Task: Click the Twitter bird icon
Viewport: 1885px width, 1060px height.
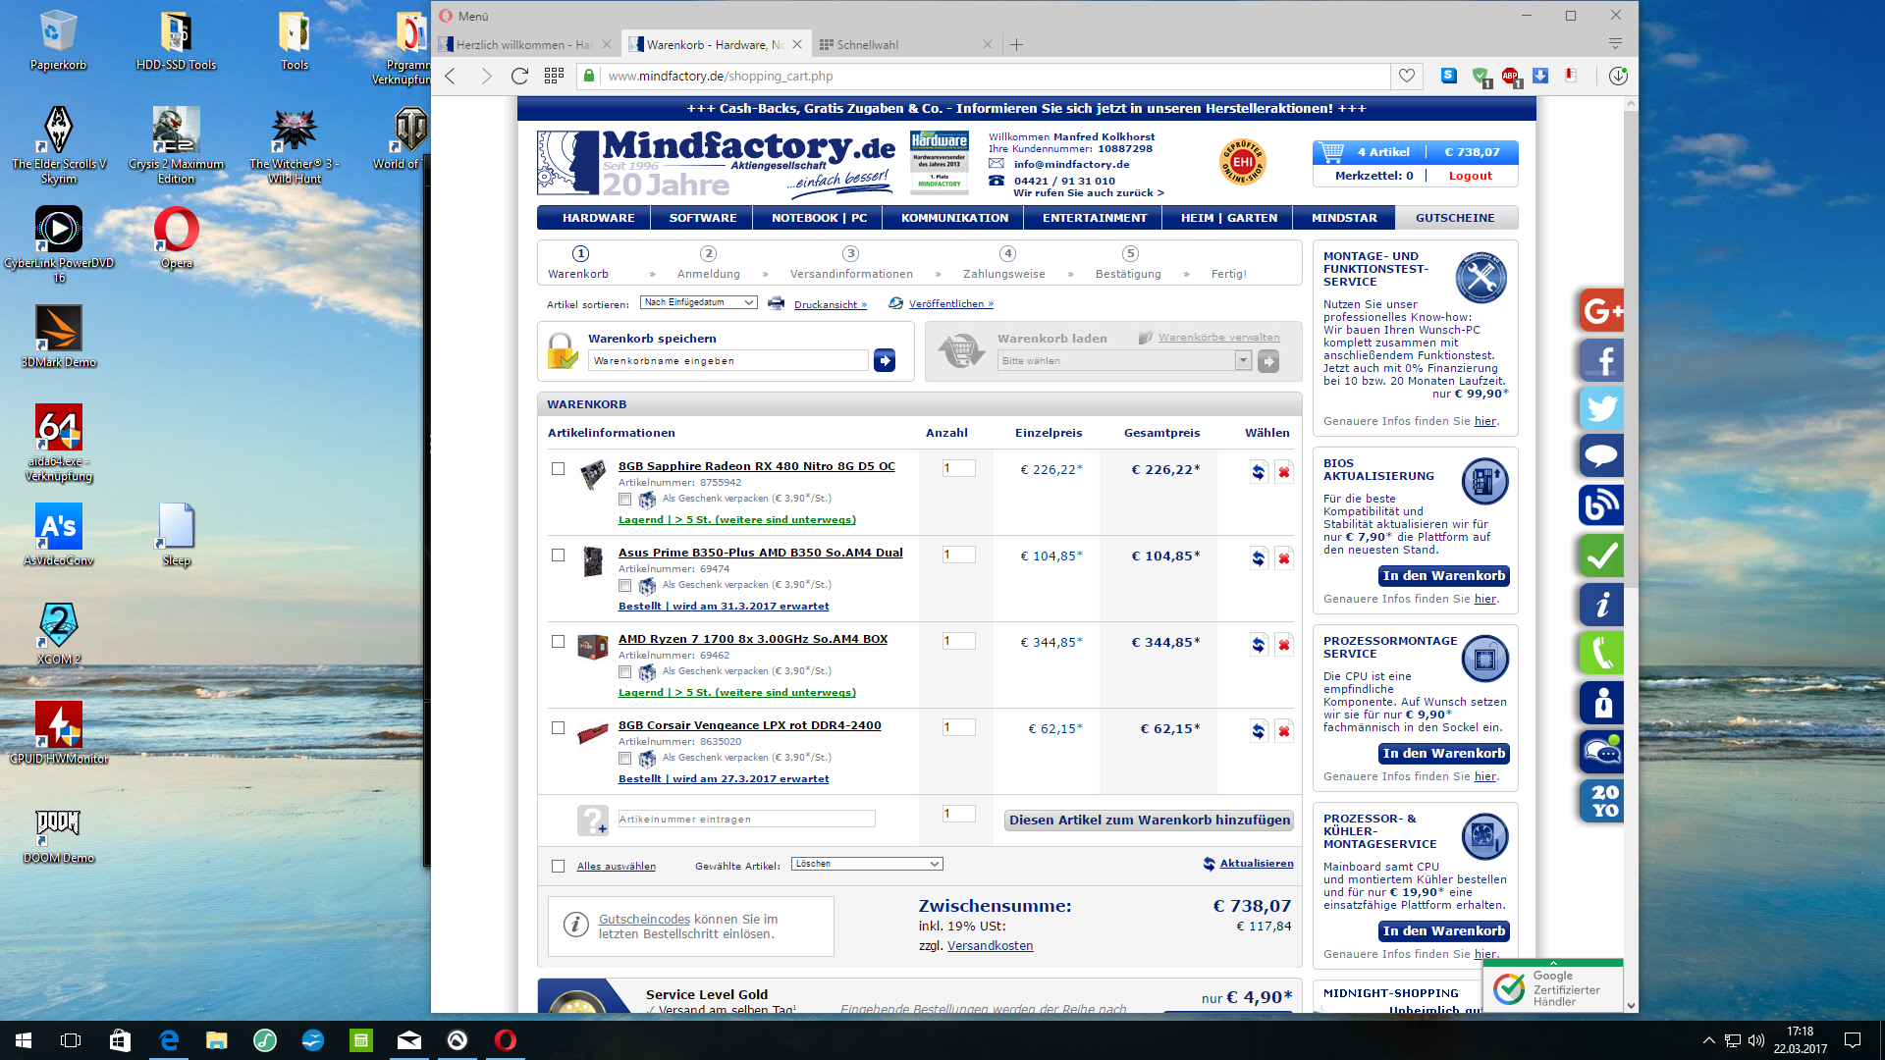Action: pos(1601,408)
